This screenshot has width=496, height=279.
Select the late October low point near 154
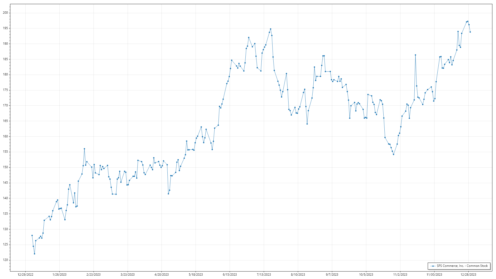point(393,154)
